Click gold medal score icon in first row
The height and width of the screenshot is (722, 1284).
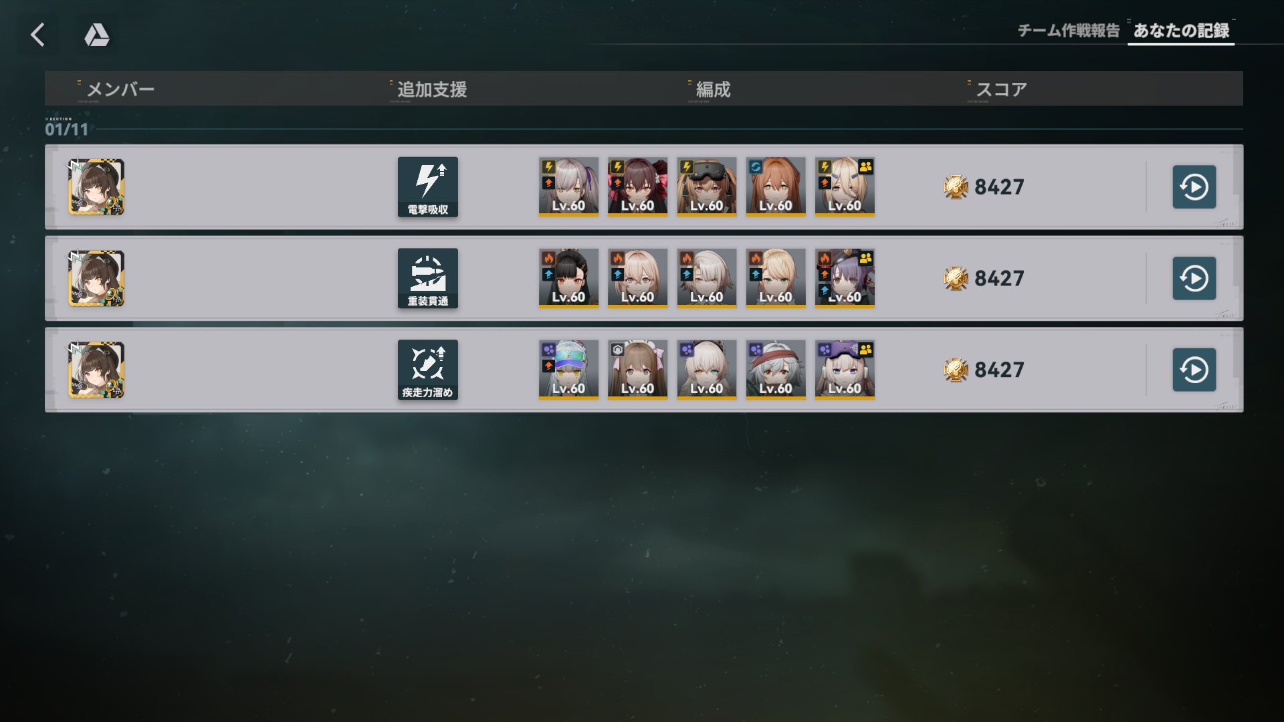tap(956, 187)
